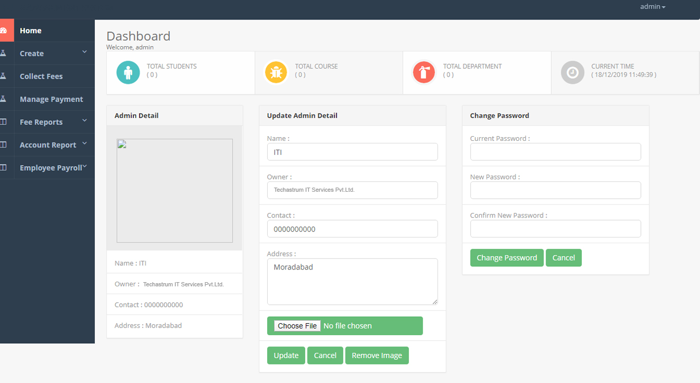Click the 'Change Password' panel header
The width and height of the screenshot is (700, 383).
[556, 116]
